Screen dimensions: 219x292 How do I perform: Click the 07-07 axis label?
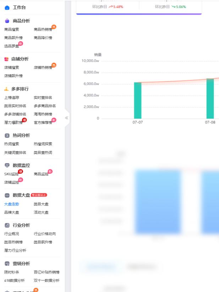138,122
